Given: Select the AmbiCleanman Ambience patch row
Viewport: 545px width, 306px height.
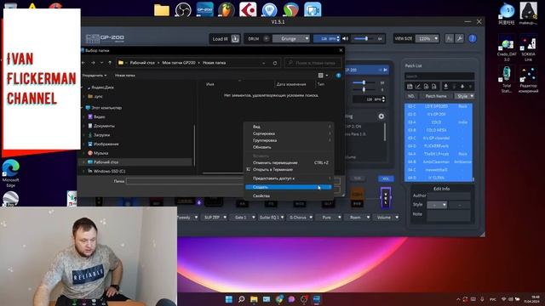Looking at the screenshot, I should 439,161.
